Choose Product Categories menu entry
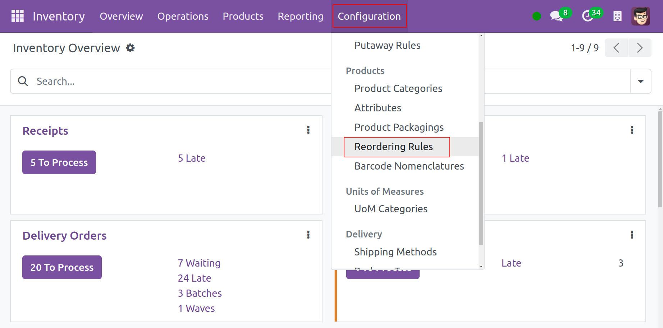This screenshot has height=328, width=663. tap(398, 88)
